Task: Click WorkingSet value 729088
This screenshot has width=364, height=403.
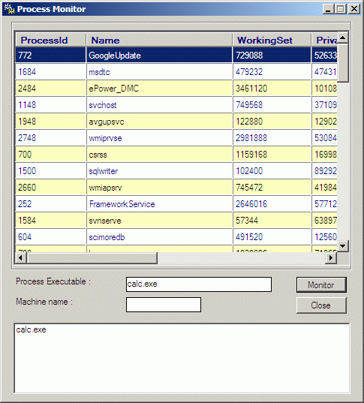Action: (272, 56)
